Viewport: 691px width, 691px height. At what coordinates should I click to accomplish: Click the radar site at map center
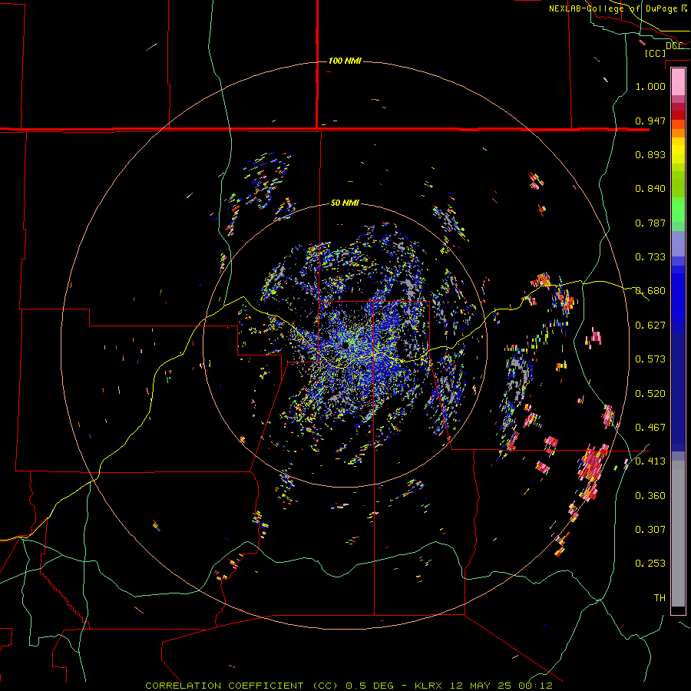click(x=345, y=345)
